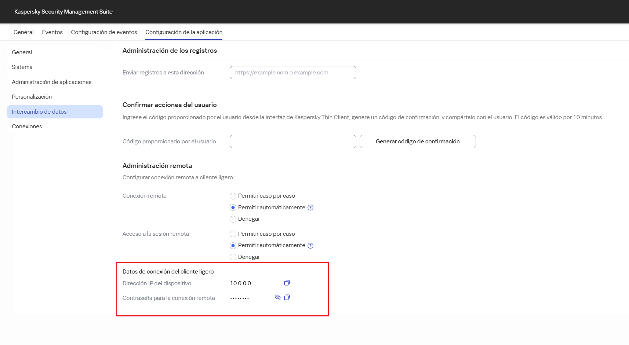Click the user-provided code input field
Screen dimensions: 629x345
coord(292,141)
